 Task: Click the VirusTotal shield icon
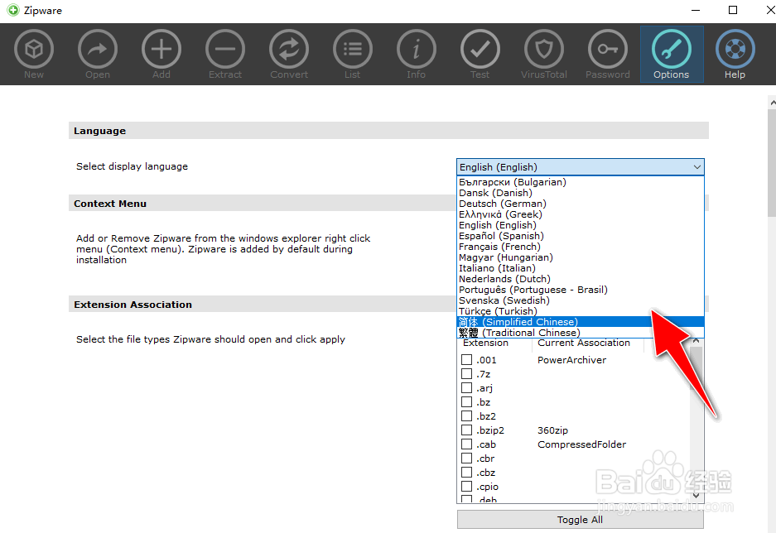pyautogui.click(x=544, y=49)
